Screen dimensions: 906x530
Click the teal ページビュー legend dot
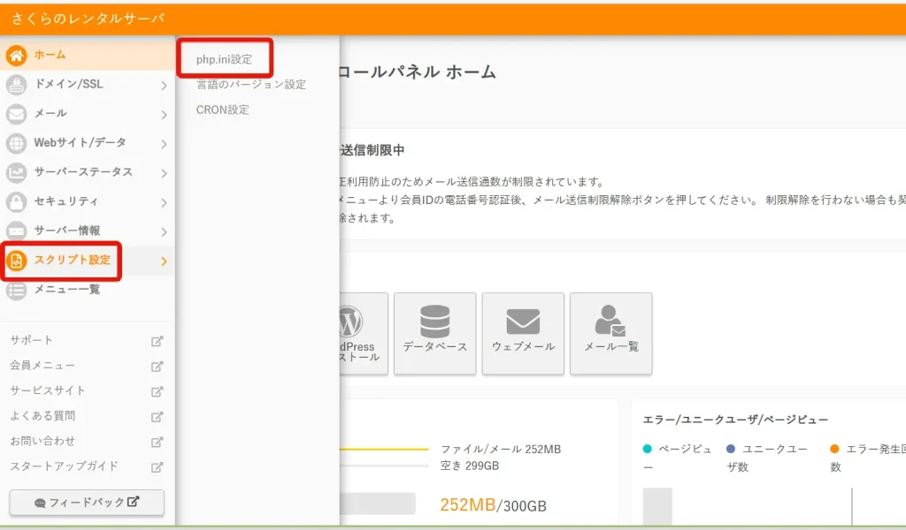point(647,449)
